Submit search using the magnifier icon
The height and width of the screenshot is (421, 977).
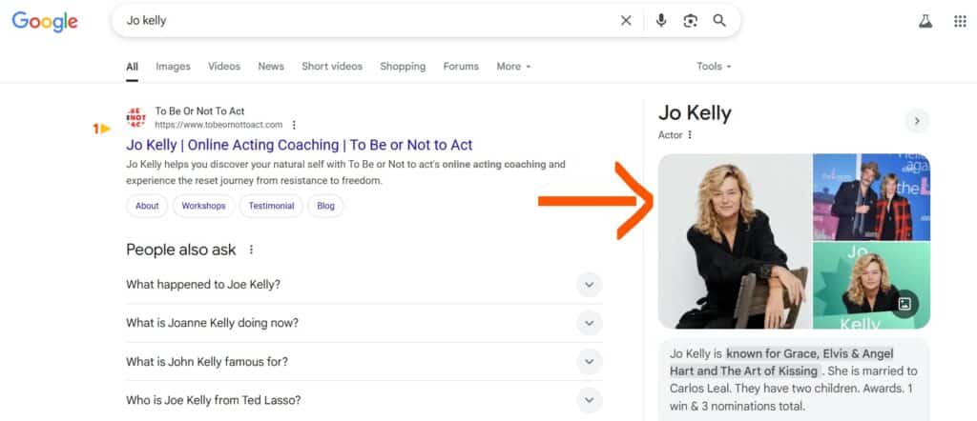click(x=719, y=21)
